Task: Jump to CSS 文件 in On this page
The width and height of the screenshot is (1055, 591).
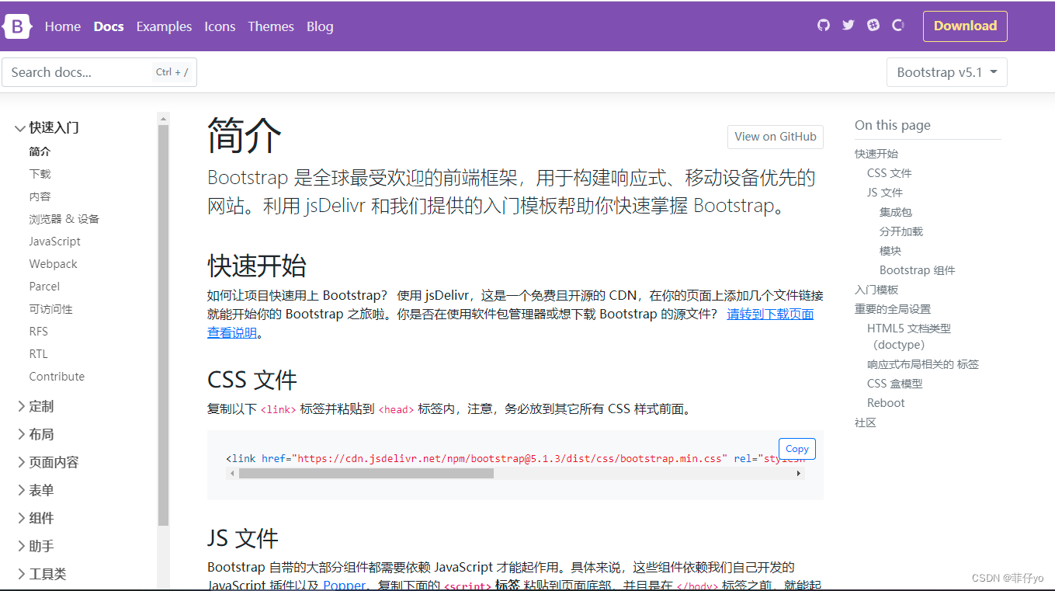Action: [890, 173]
